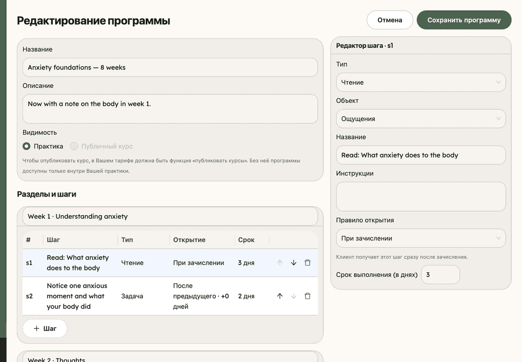Click the empty Инструкции text area
The image size is (522, 362).
point(421,197)
